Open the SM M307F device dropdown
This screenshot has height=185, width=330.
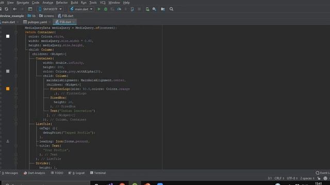50,9
